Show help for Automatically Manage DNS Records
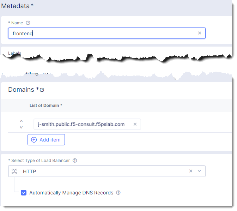Screen dimensions: 237x211 [119, 193]
